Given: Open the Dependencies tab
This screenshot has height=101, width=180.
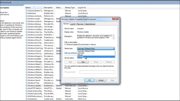Looking at the screenshot, I should click(90, 24).
